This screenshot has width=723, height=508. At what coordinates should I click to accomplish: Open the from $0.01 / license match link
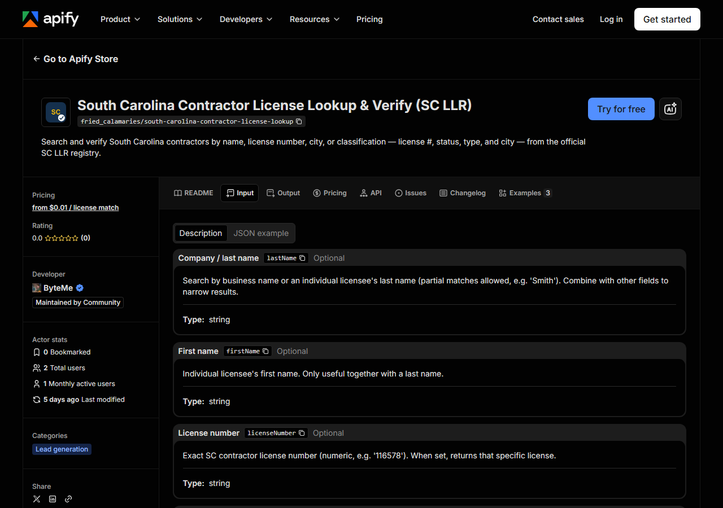point(76,208)
